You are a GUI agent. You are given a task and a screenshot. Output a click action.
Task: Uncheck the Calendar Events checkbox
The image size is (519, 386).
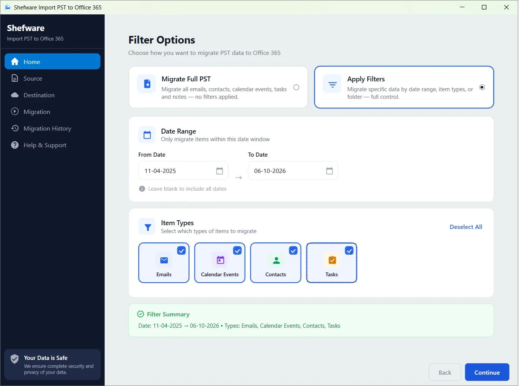237,251
